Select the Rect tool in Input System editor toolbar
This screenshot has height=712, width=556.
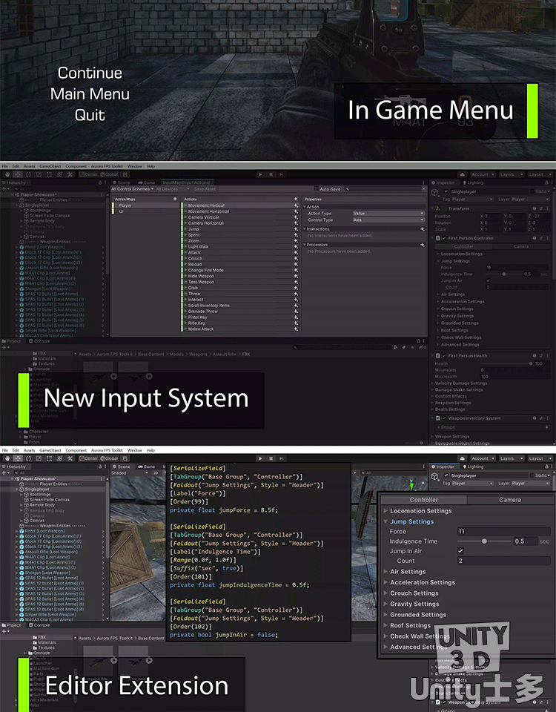click(x=49, y=174)
